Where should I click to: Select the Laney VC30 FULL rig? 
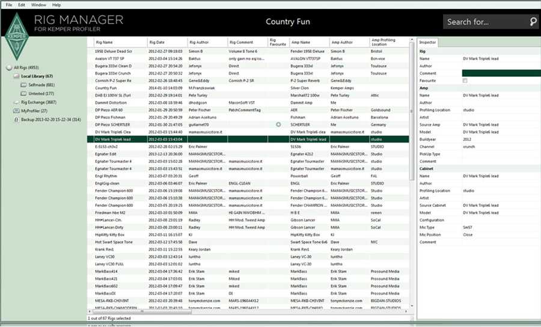point(248,264)
